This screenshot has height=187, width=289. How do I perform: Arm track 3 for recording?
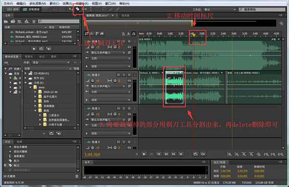tap(129, 108)
